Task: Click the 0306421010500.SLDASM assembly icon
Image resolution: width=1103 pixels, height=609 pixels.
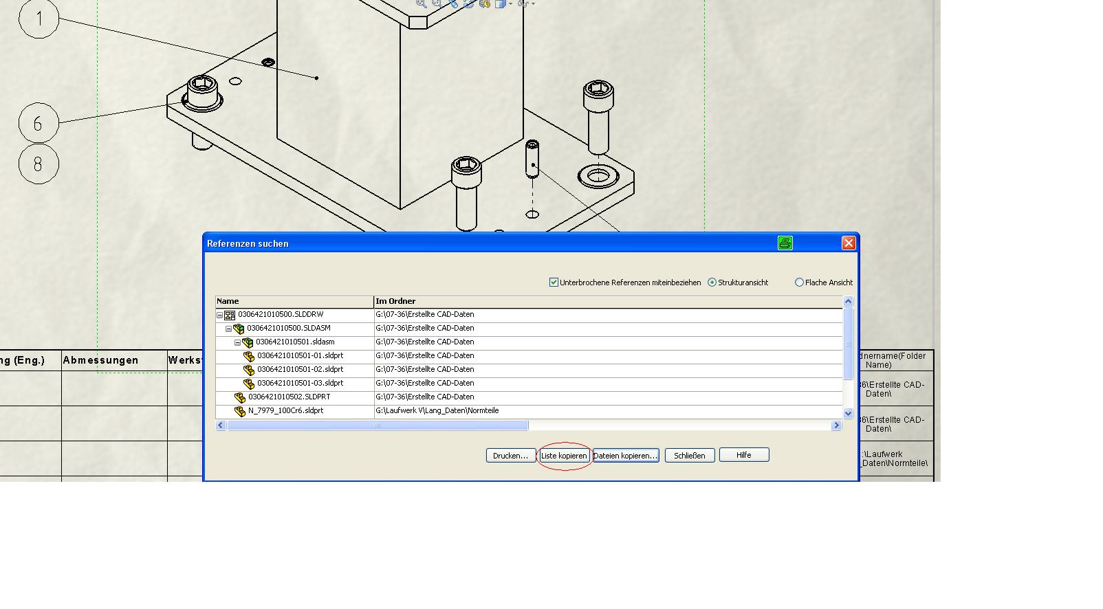Action: (239, 329)
